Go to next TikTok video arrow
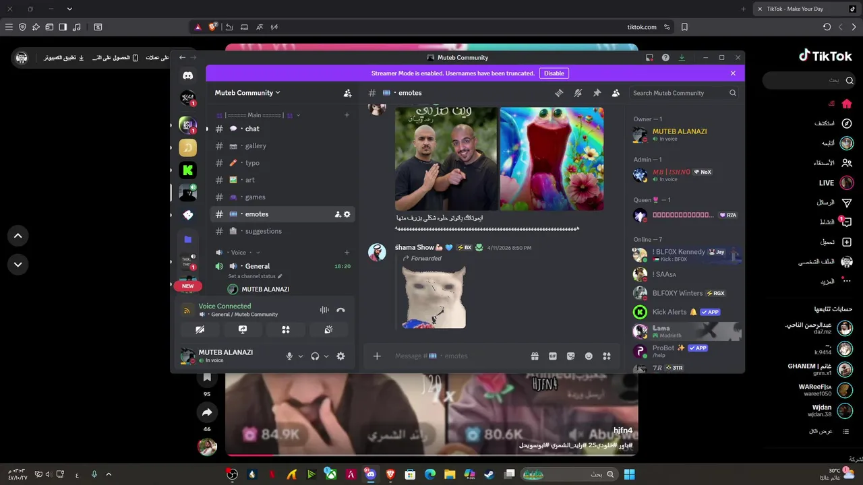The height and width of the screenshot is (485, 863). click(x=18, y=264)
